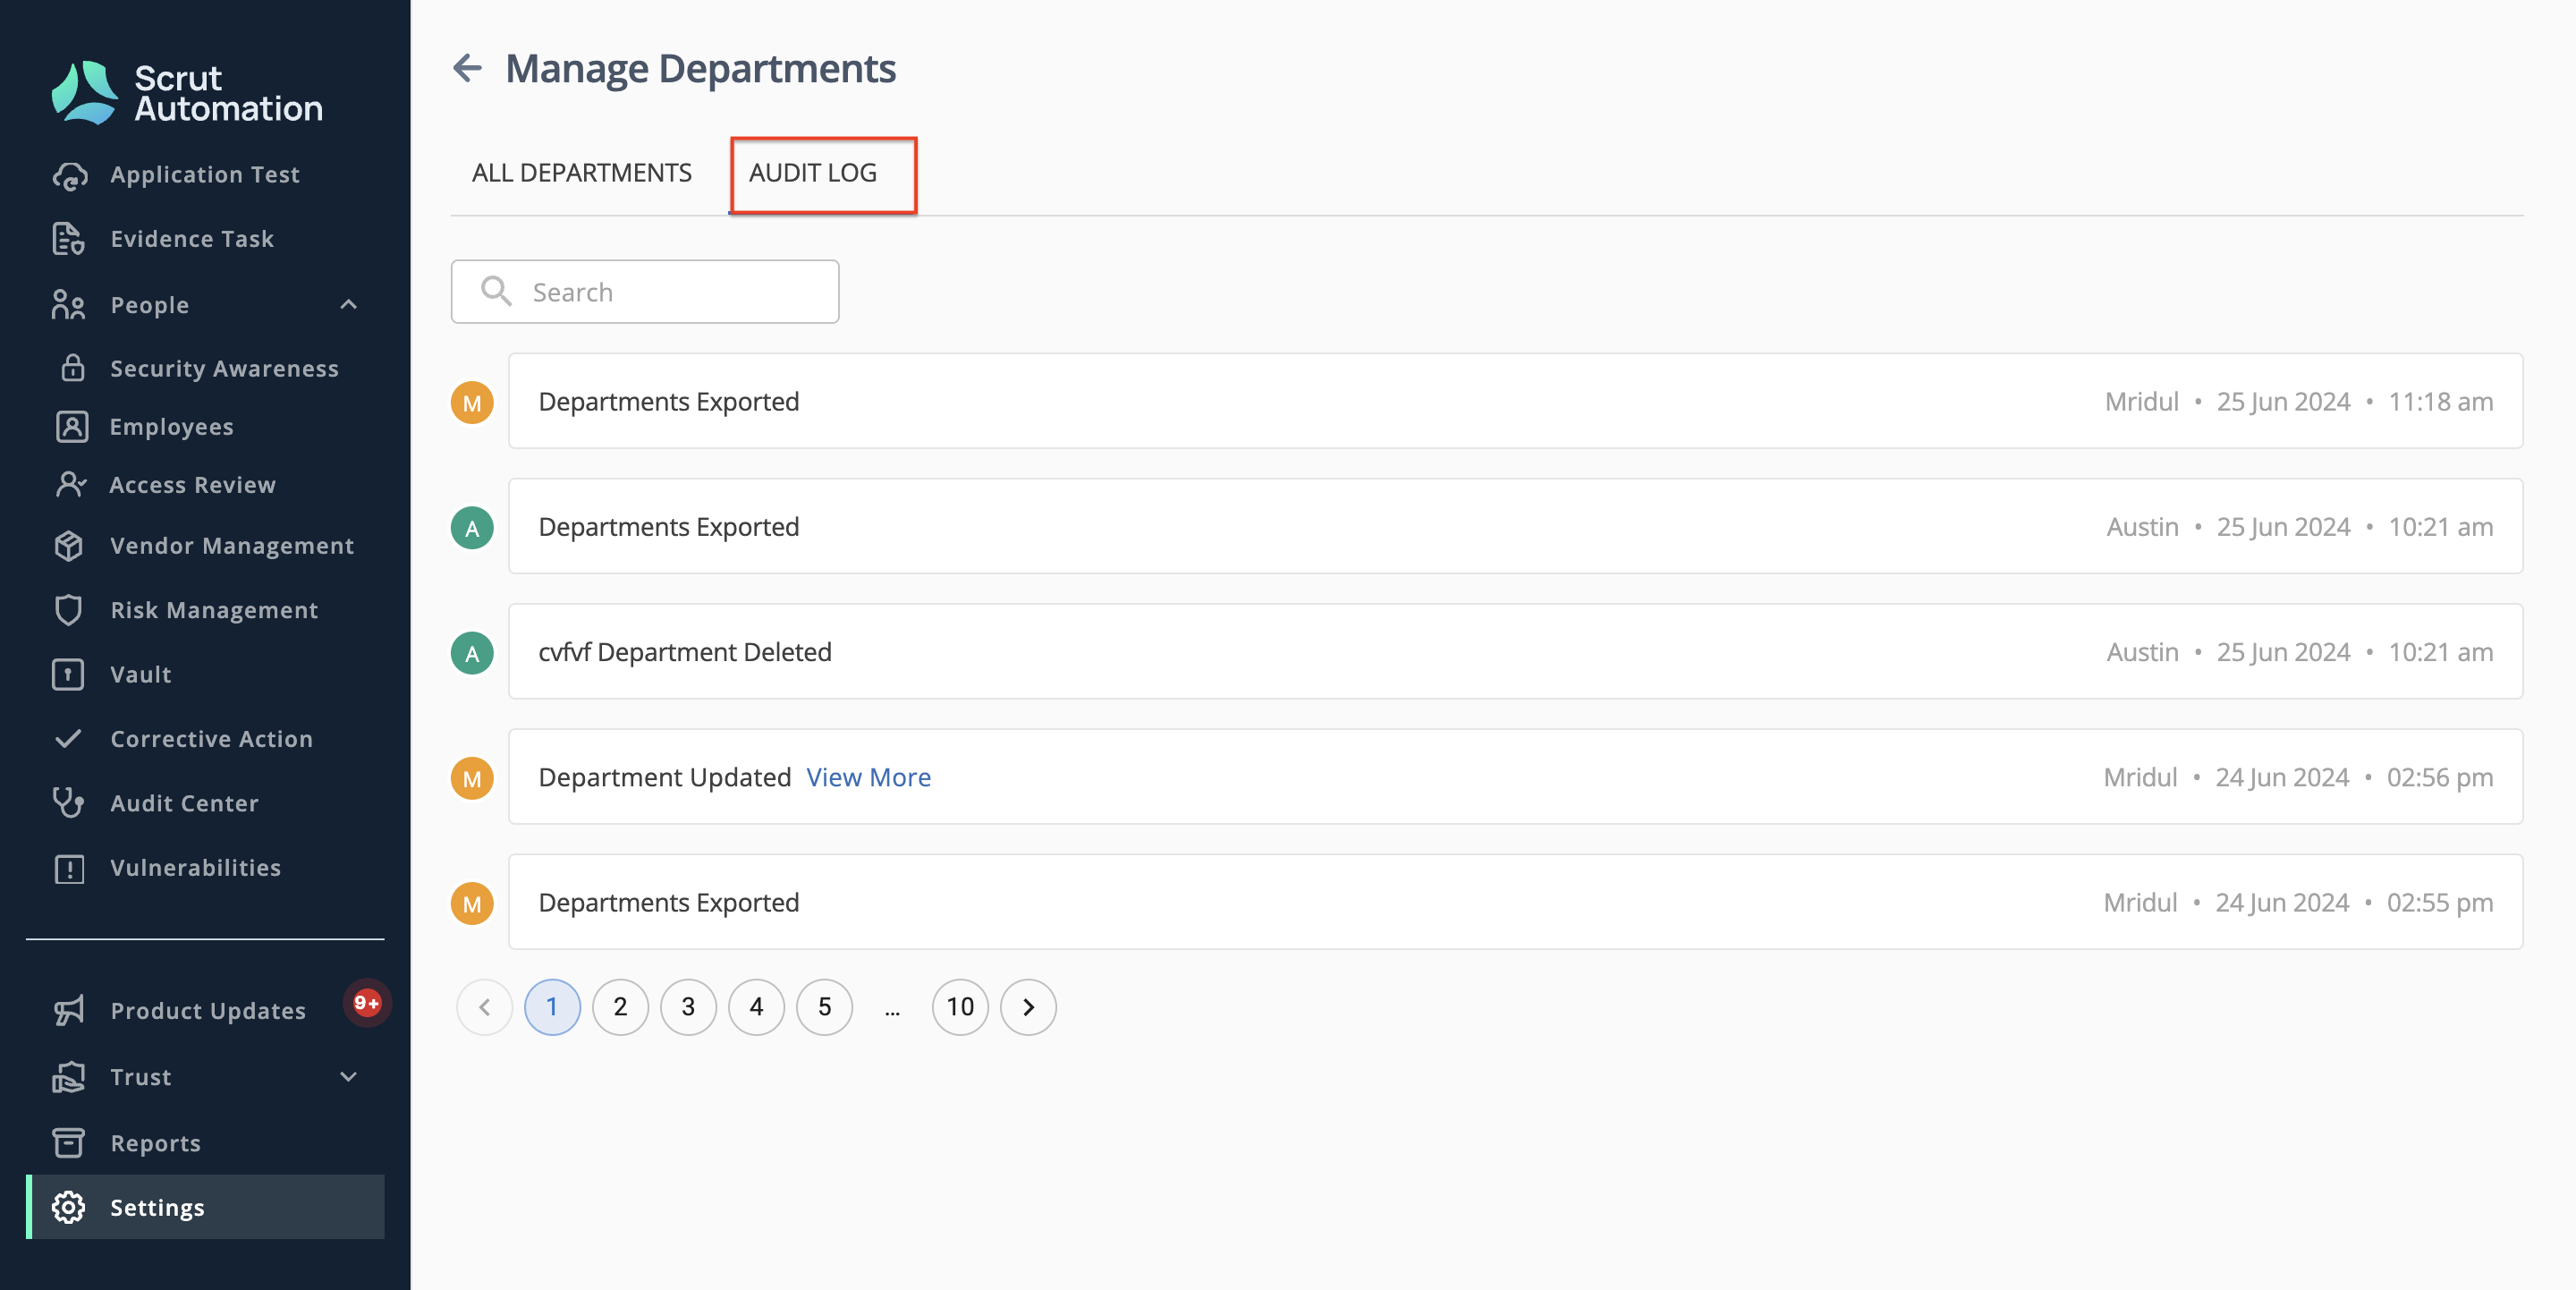Go back using the arrow beside Manage Departments
Screen dimensions: 2576x1290
click(467, 68)
